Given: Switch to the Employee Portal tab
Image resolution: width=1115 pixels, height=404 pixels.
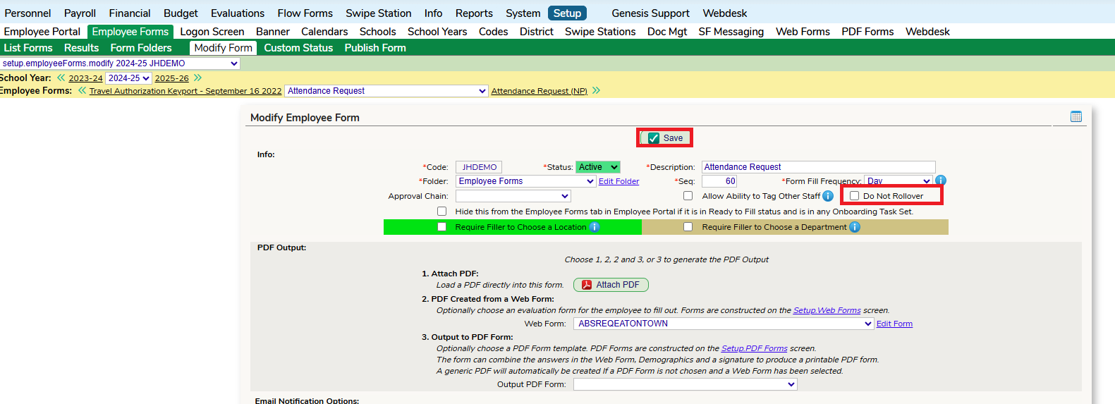Looking at the screenshot, I should pos(42,32).
